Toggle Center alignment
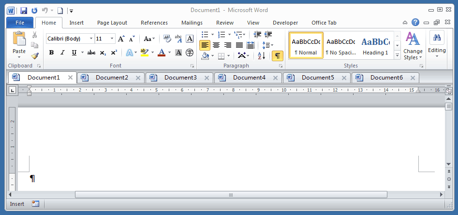The width and height of the screenshot is (458, 215). 216,45
